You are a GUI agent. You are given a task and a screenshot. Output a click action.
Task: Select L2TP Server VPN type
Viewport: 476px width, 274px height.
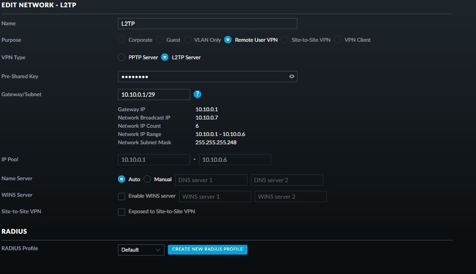click(x=165, y=57)
